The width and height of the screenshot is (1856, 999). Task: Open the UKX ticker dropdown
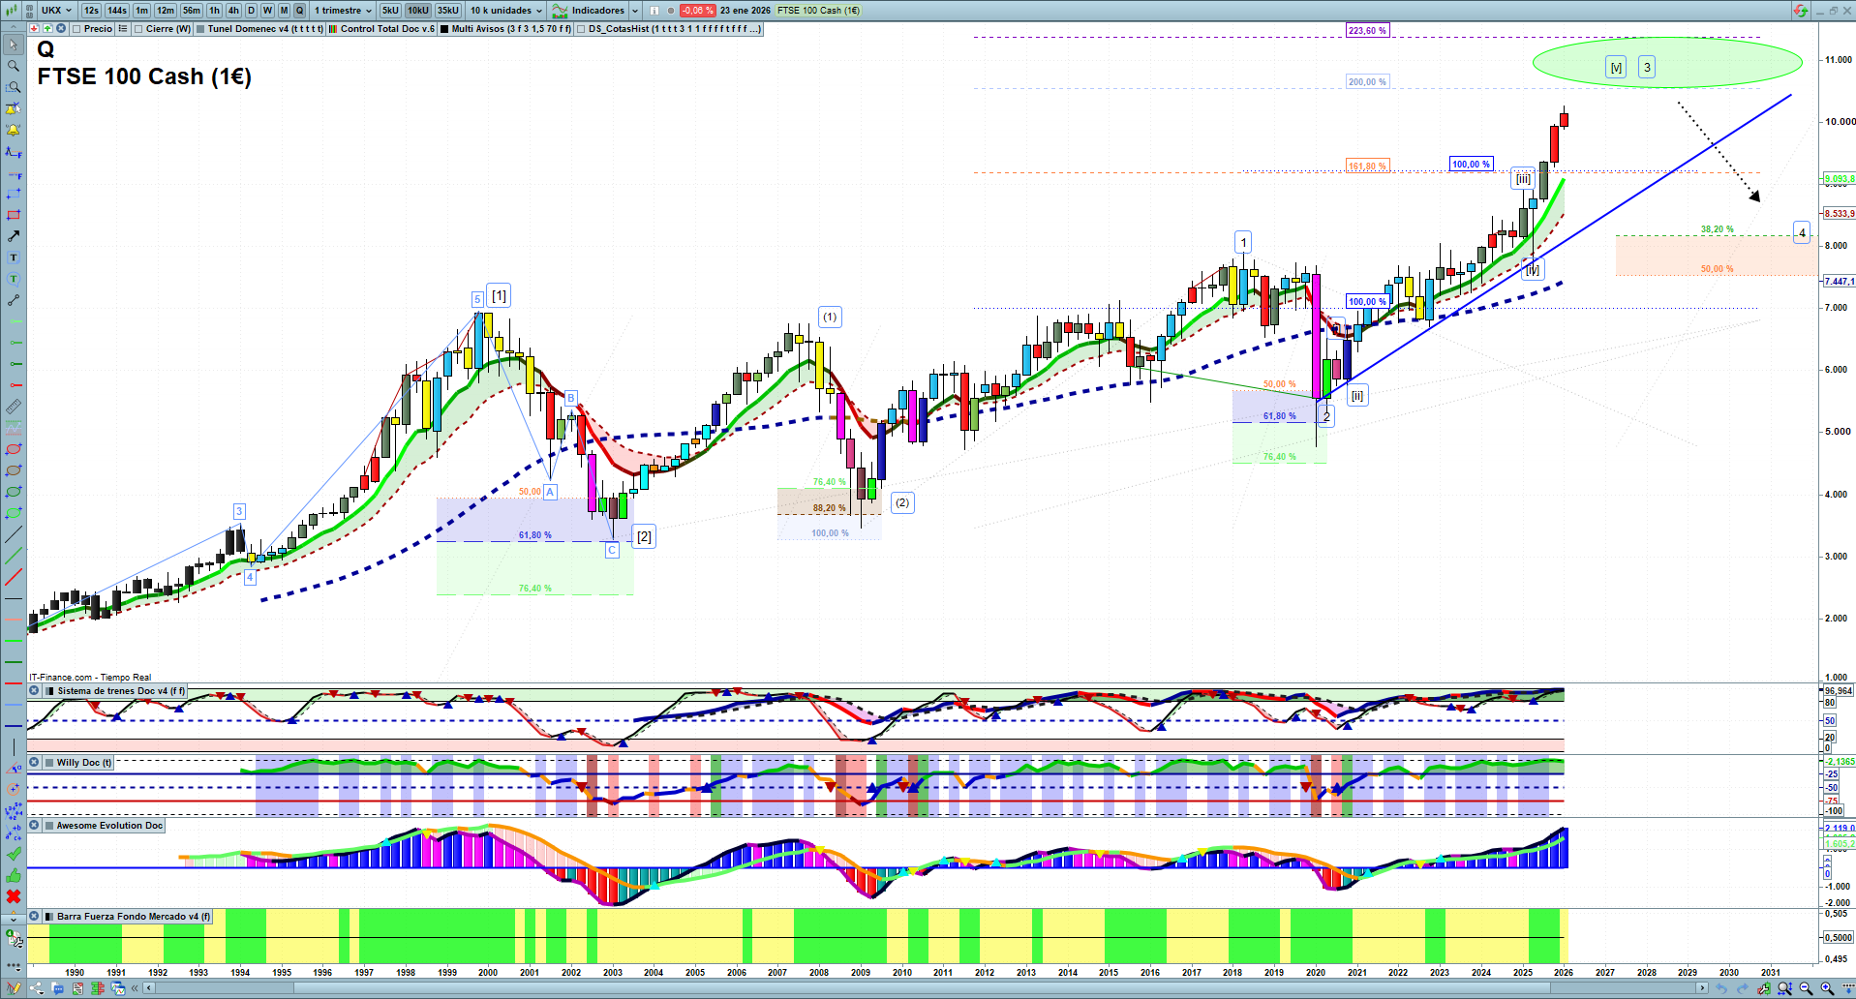tap(56, 11)
